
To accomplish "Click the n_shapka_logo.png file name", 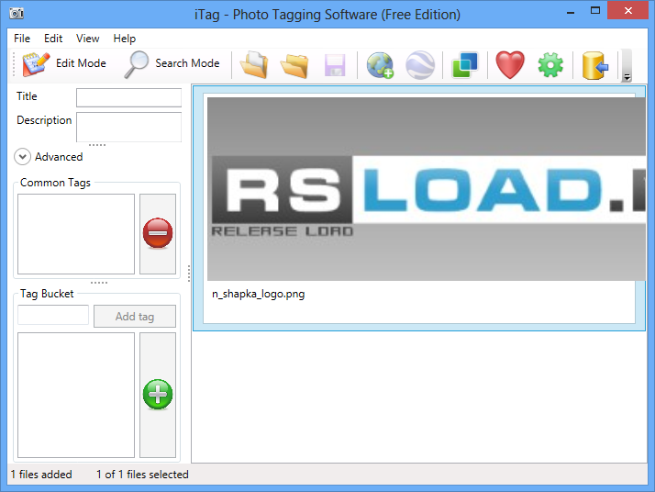I will [258, 294].
